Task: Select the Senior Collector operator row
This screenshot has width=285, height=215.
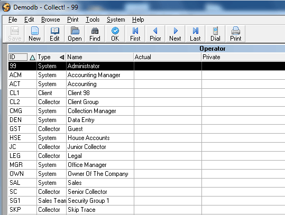Action: (146, 192)
